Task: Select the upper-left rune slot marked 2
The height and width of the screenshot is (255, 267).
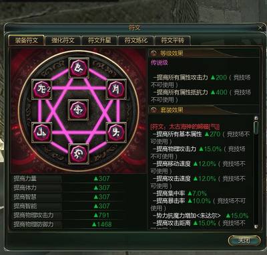Action: pyautogui.click(x=42, y=89)
